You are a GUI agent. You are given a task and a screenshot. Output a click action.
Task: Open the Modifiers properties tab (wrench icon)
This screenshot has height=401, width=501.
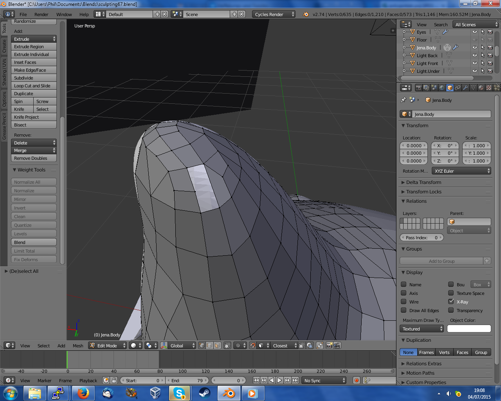[x=465, y=88]
